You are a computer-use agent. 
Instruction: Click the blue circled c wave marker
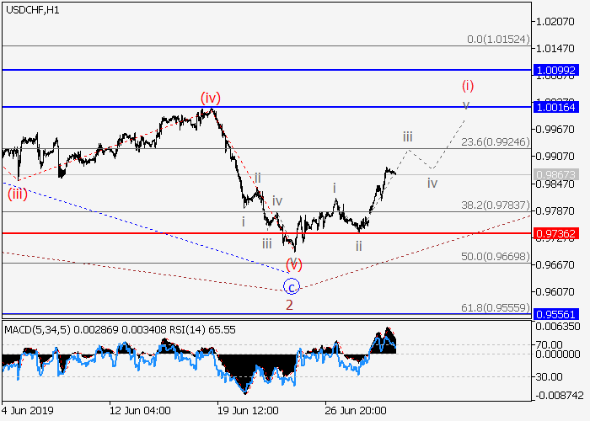(x=292, y=286)
